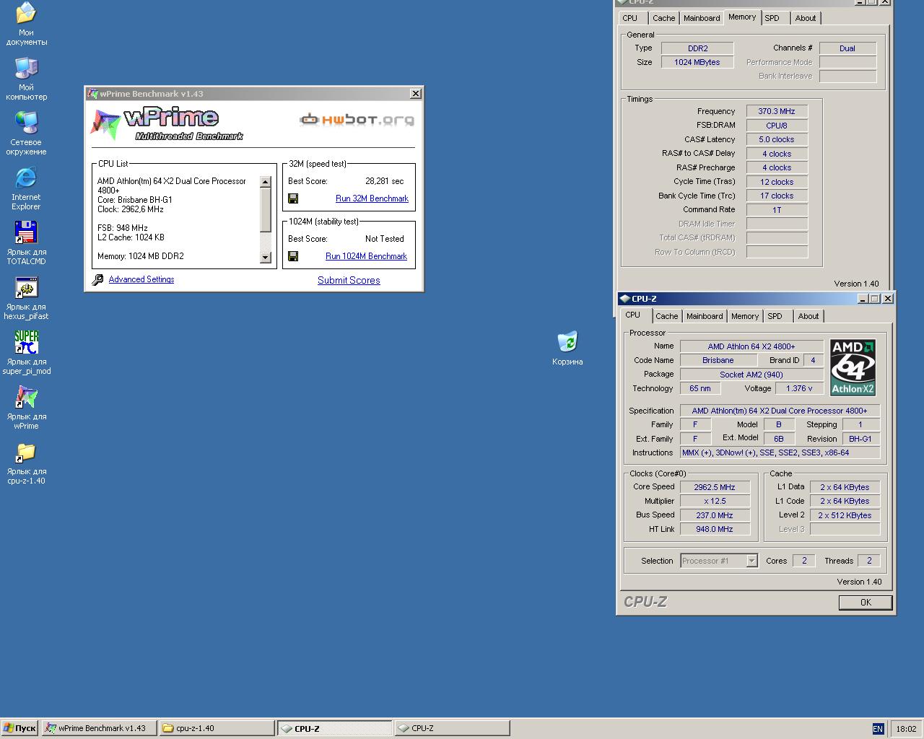Viewport: 924px width, 739px height.
Task: Click the taskbar clock showing 18:02
Action: point(906,729)
